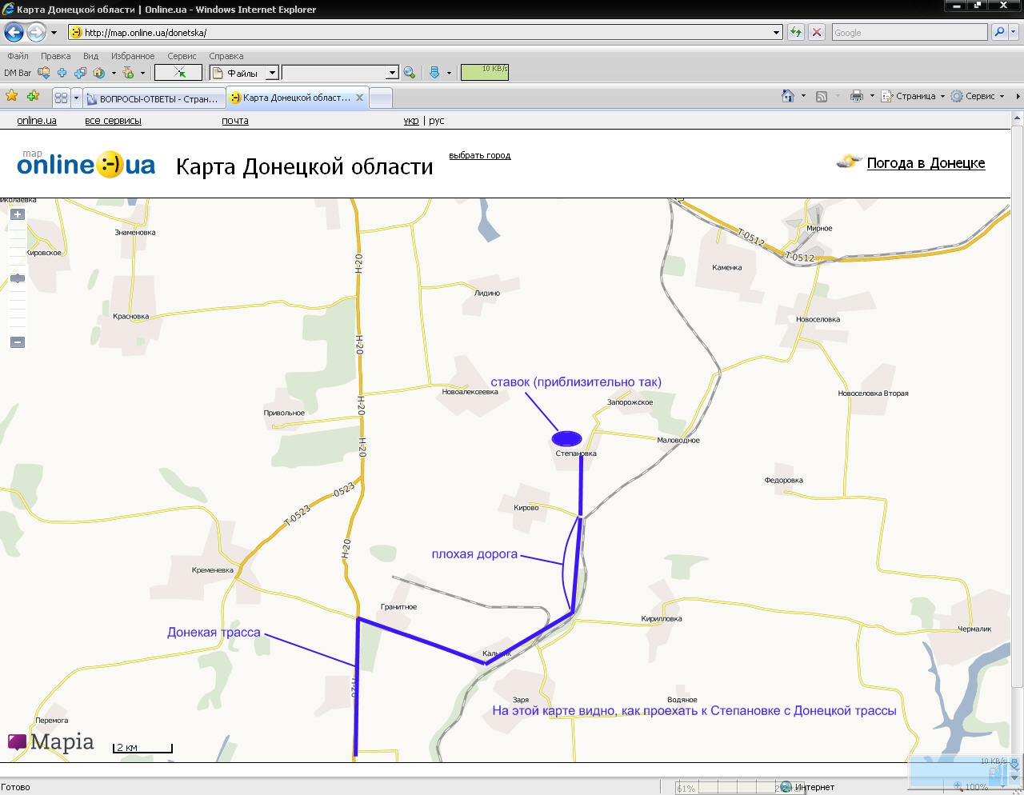Open the Favorites star icon
This screenshot has height=795, width=1024.
click(x=12, y=96)
